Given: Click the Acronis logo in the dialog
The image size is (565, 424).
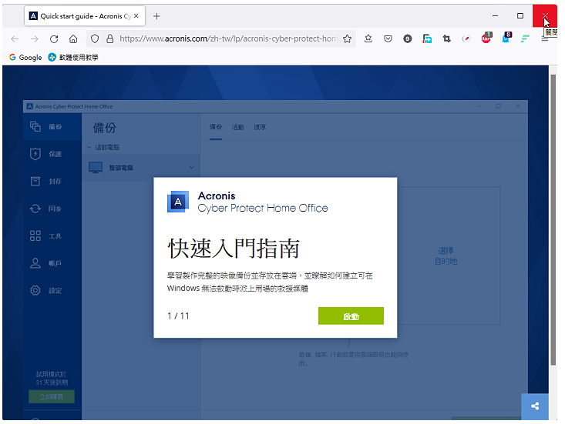Looking at the screenshot, I should tap(178, 202).
